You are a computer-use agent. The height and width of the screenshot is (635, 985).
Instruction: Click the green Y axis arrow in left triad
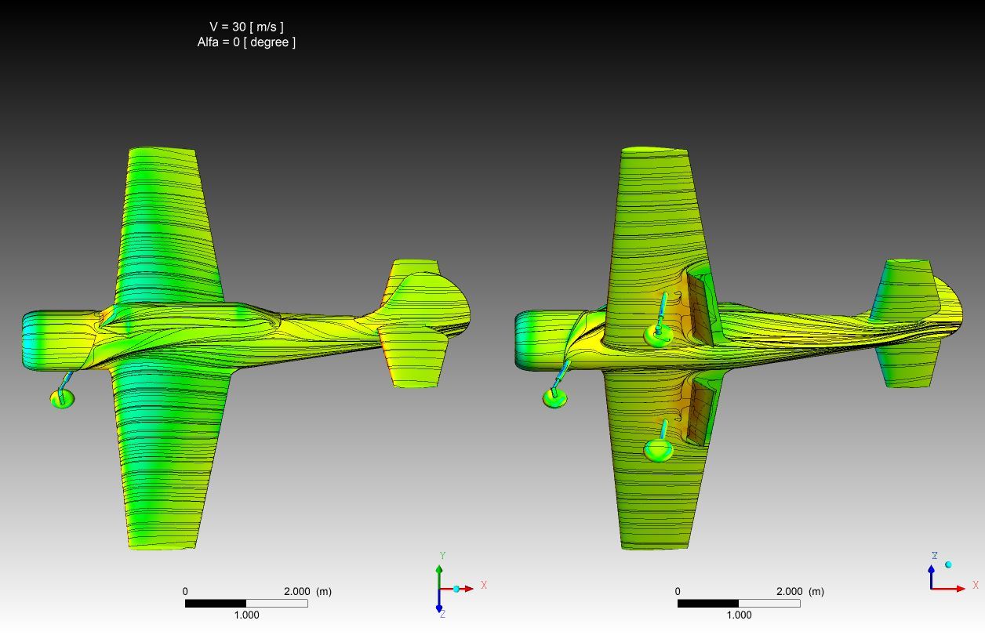(x=439, y=571)
